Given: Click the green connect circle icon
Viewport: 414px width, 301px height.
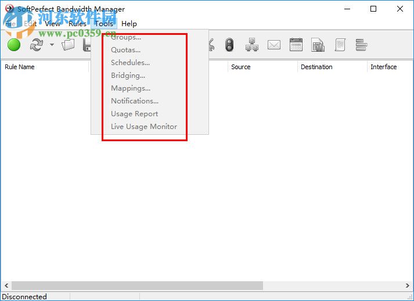Looking at the screenshot, I should click(14, 45).
